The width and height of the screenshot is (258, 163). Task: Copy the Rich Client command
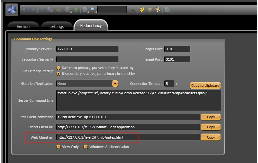[211, 117]
